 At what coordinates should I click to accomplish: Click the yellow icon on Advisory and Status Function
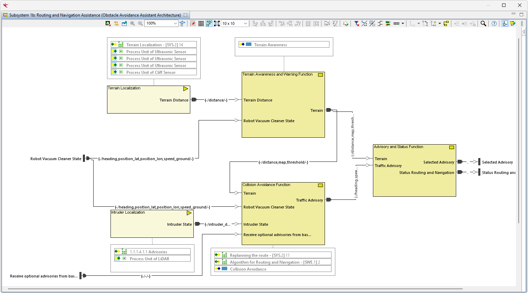452,147
